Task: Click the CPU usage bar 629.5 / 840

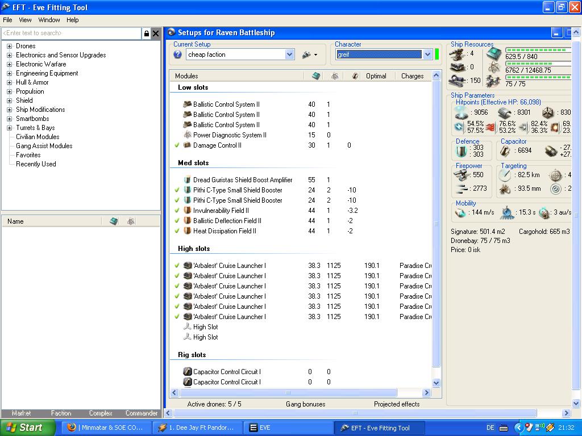Action: click(x=538, y=50)
